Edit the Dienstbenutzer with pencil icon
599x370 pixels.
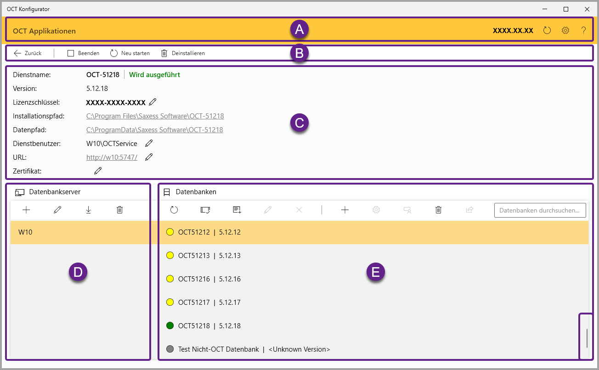pyautogui.click(x=149, y=143)
